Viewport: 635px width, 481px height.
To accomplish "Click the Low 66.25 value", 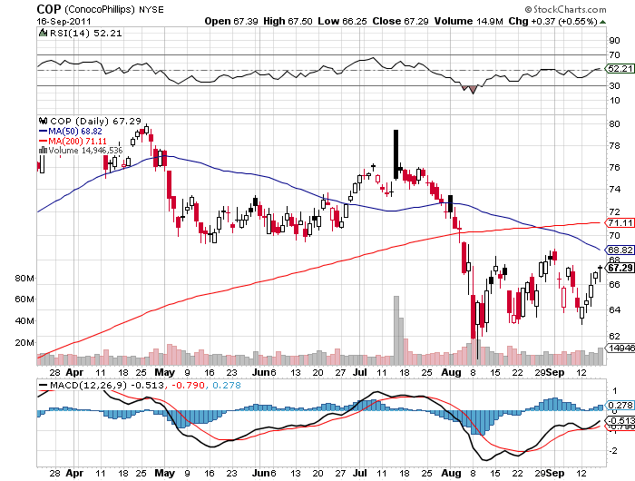I will (x=342, y=21).
